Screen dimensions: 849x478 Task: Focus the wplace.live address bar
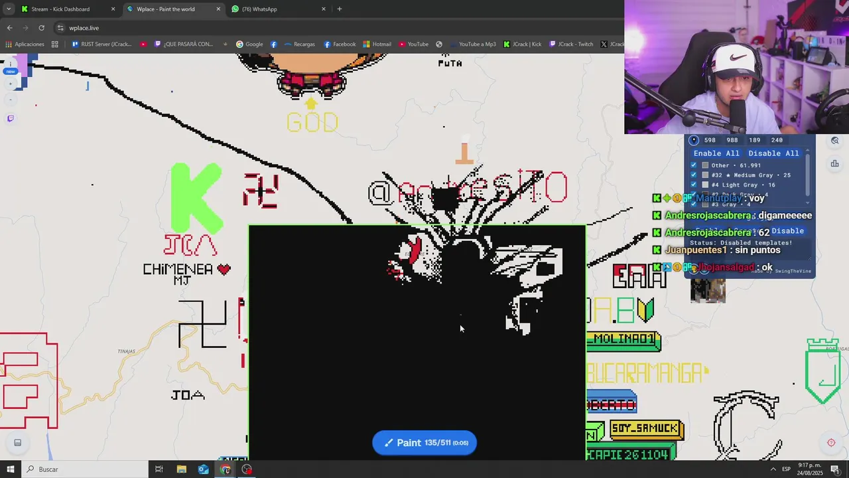[338, 28]
